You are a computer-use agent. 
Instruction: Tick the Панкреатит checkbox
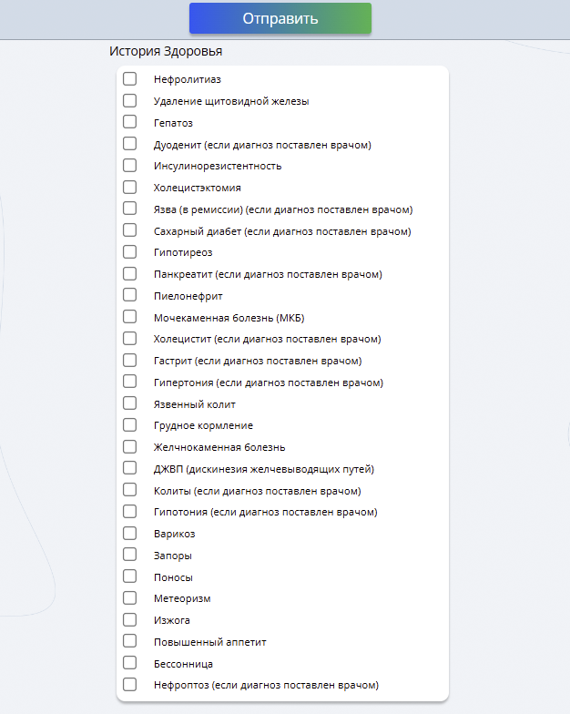click(129, 273)
